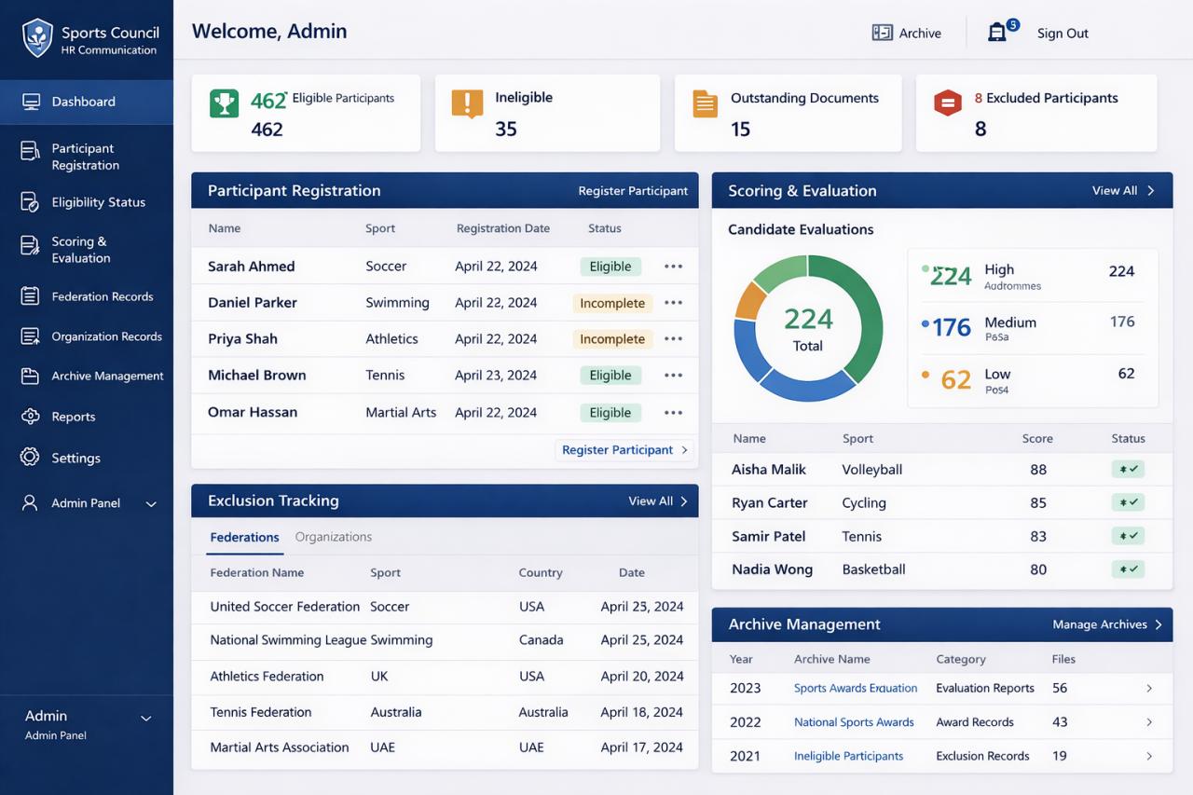Click the chevron beside Manage Archives

click(x=1159, y=625)
